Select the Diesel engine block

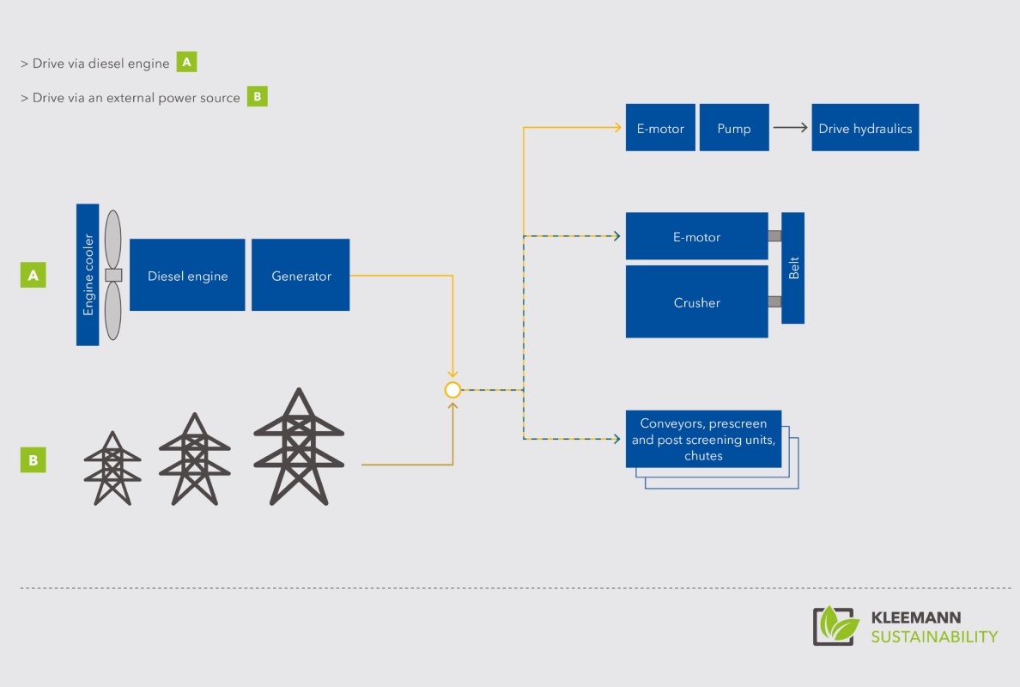tap(187, 275)
